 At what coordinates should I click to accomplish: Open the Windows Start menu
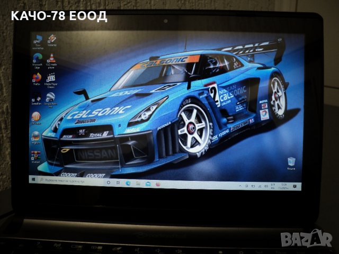tap(33, 179)
